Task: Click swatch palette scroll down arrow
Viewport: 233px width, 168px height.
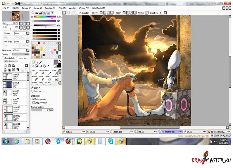Action: coord(60,57)
